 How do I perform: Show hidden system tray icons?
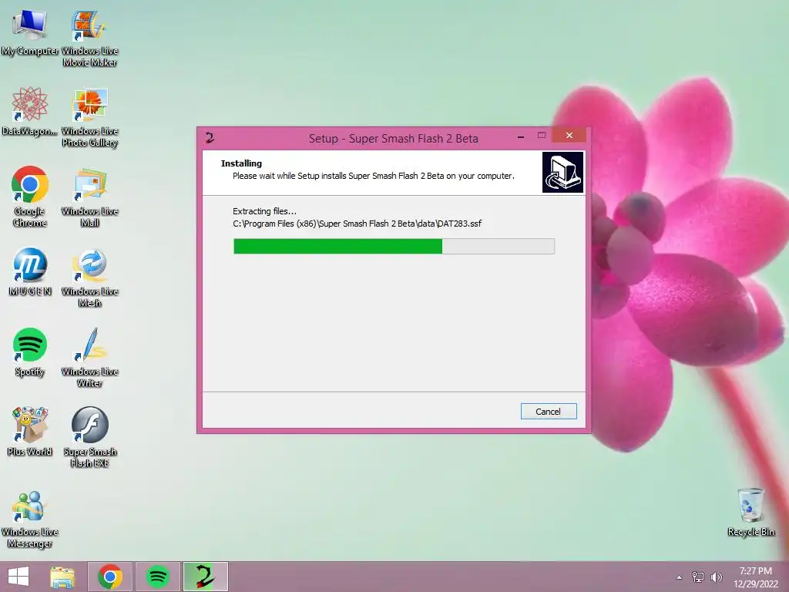click(680, 577)
